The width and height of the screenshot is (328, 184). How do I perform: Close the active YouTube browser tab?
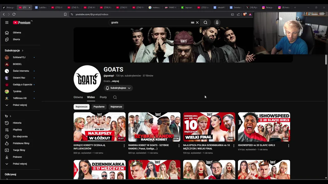coord(29,7)
